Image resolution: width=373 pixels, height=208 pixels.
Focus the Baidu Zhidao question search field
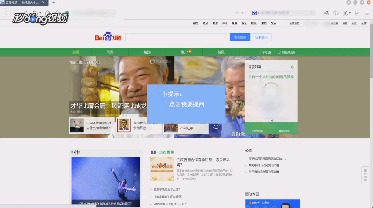(x=177, y=37)
